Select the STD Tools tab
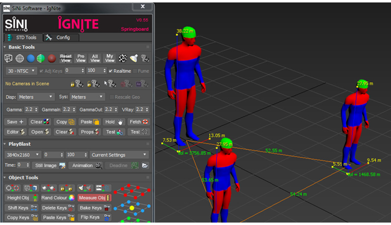The image size is (391, 225). click(x=22, y=38)
